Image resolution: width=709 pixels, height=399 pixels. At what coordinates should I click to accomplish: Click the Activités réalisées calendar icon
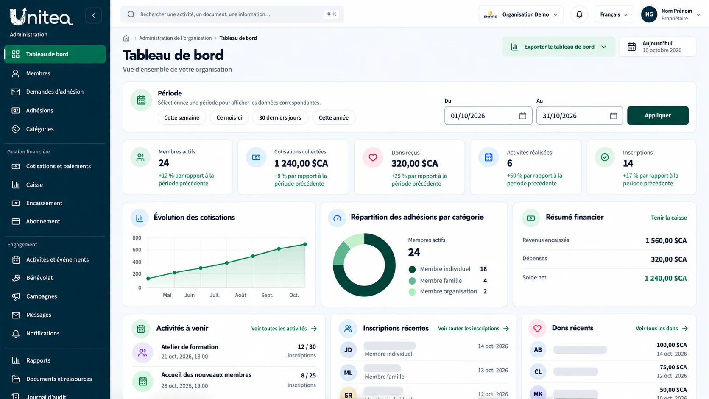click(488, 157)
